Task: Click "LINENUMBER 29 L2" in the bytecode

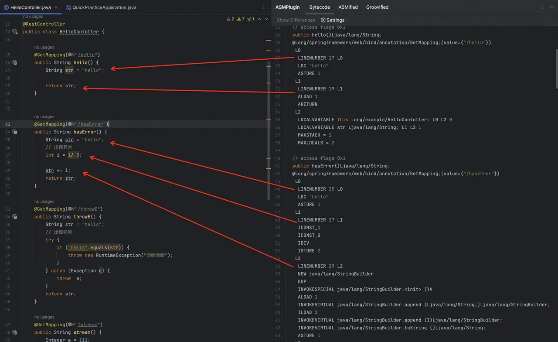Action: [x=320, y=266]
